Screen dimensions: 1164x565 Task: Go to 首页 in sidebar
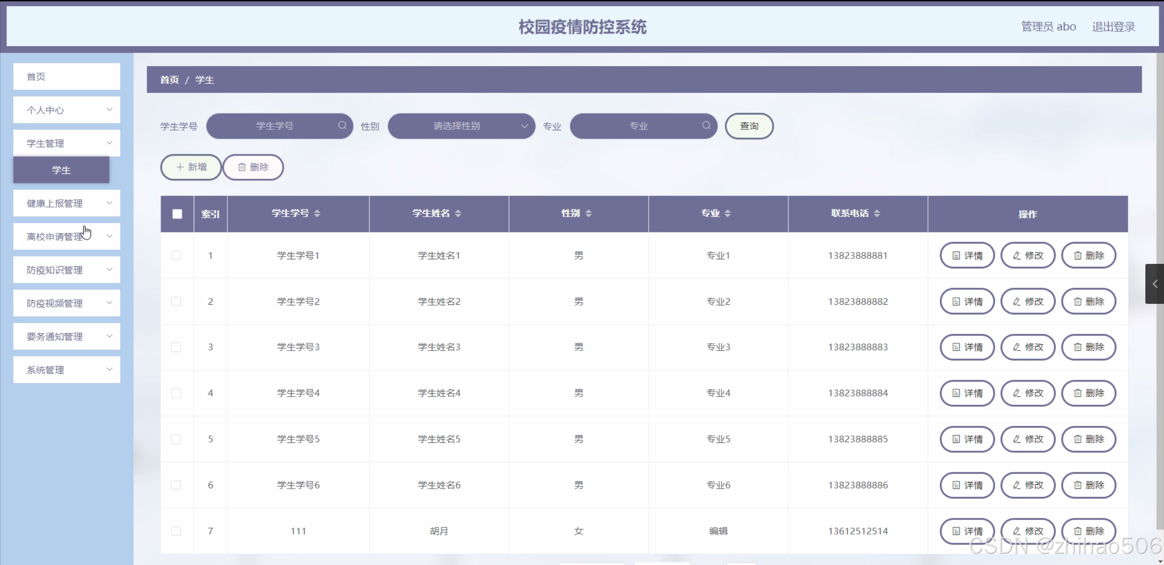click(x=66, y=76)
